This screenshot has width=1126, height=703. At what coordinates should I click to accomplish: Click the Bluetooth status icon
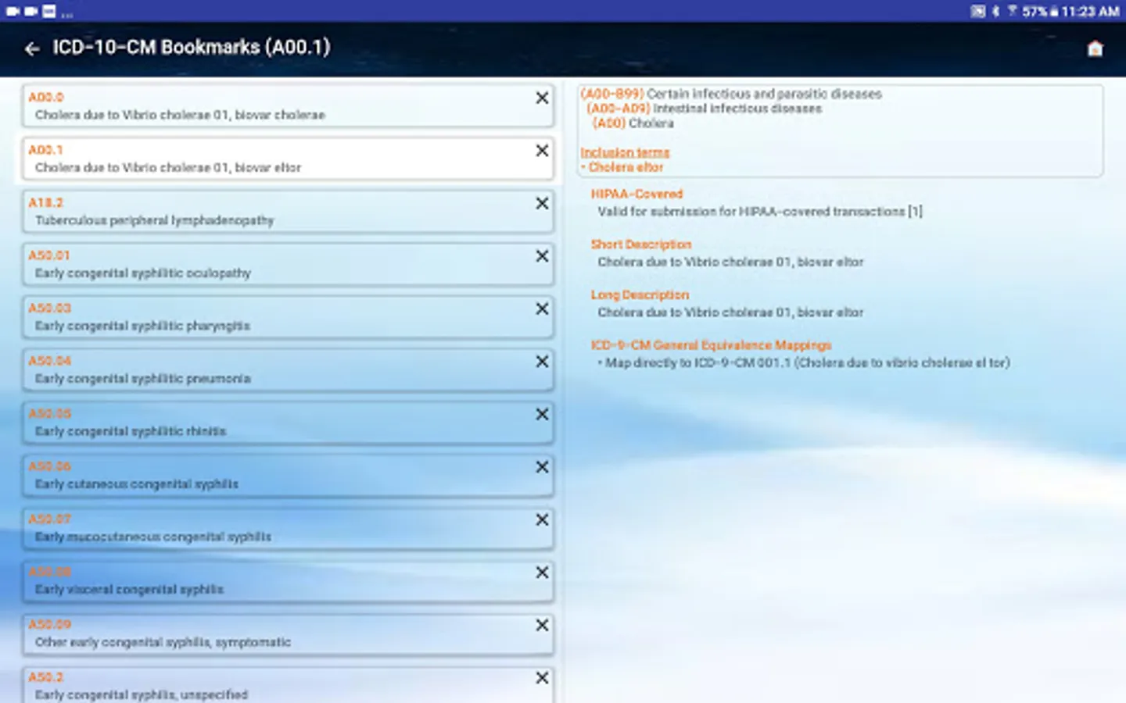coord(995,11)
